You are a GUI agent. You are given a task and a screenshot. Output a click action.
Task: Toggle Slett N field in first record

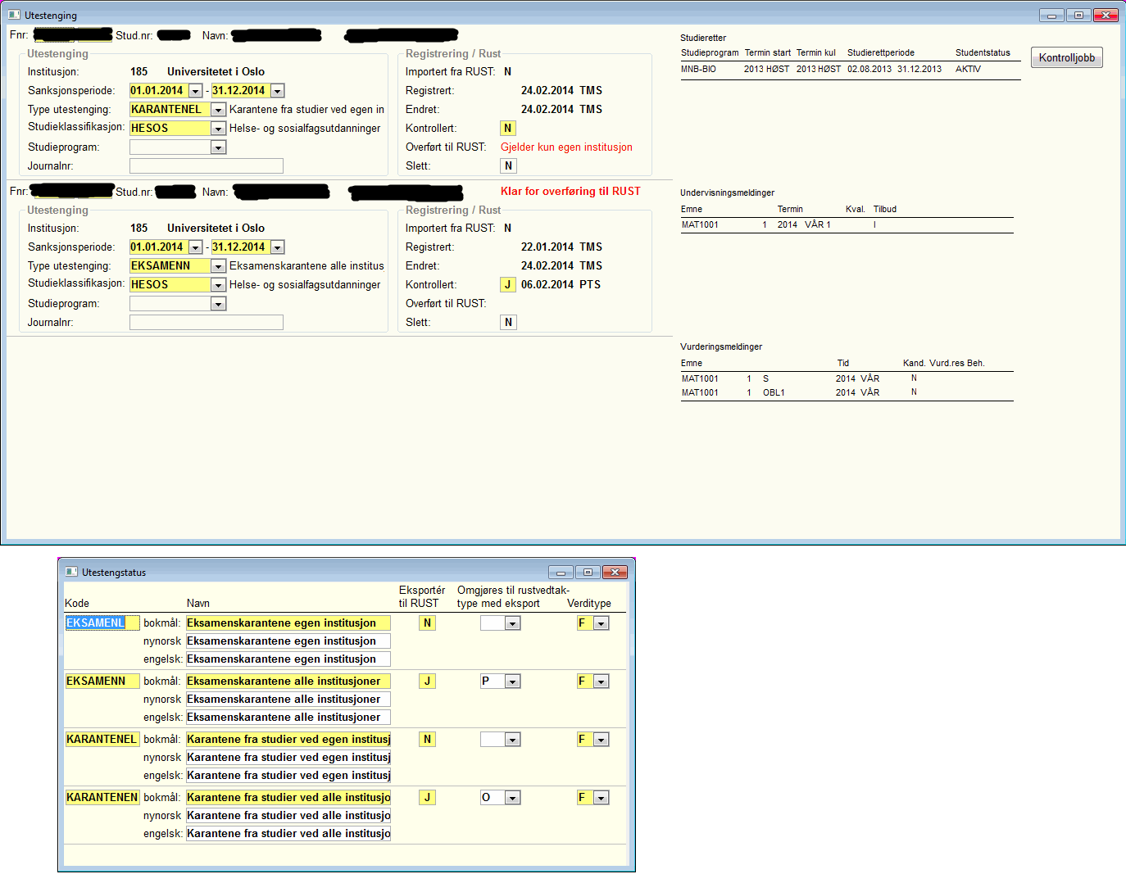[508, 166]
